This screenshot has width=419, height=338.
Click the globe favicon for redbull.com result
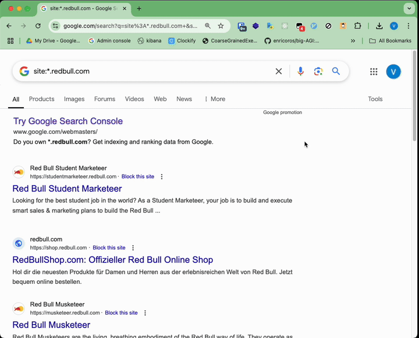[x=19, y=243]
